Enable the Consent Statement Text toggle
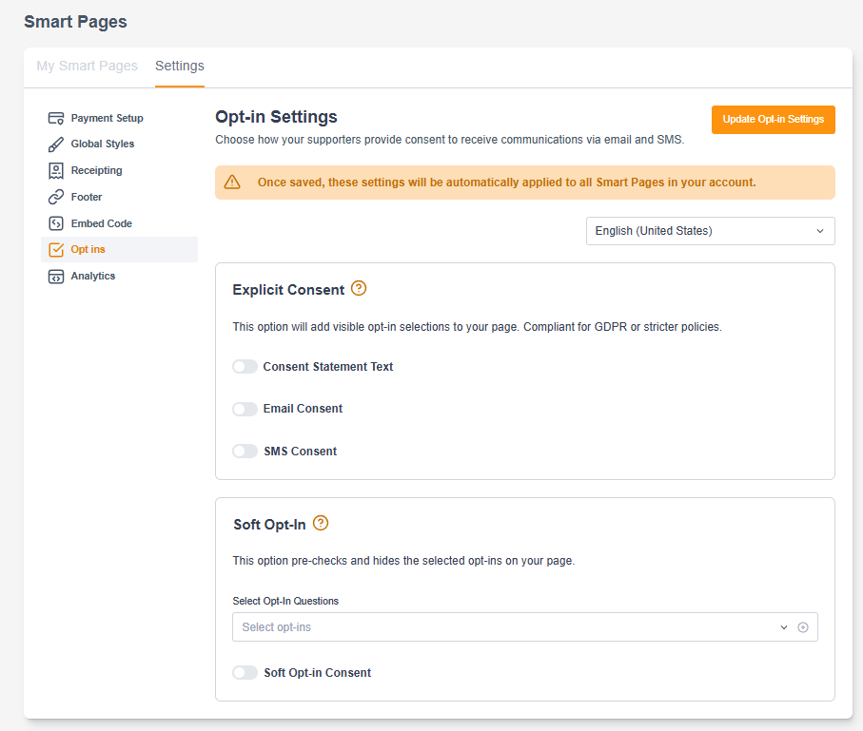The image size is (863, 731). click(245, 366)
